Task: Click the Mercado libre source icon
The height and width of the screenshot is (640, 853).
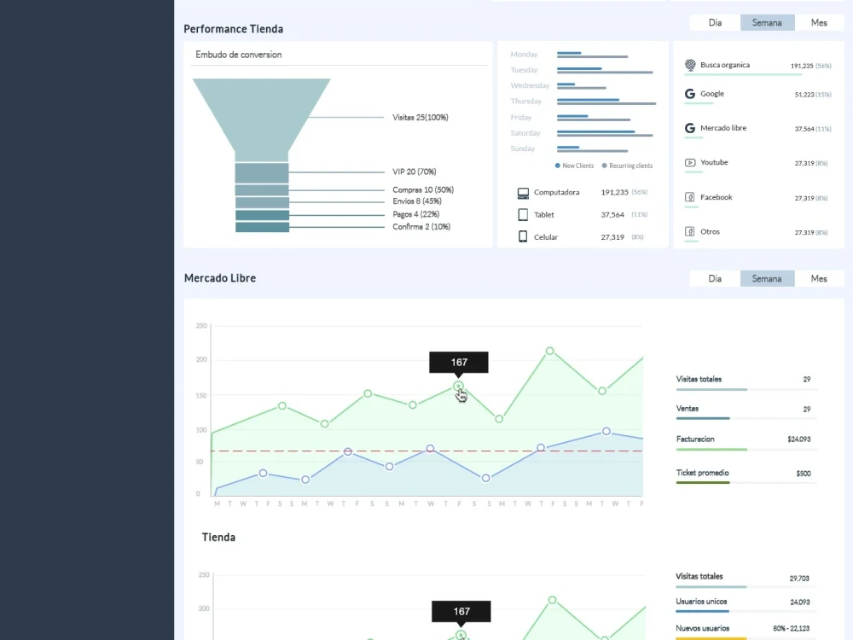Action: coord(689,128)
